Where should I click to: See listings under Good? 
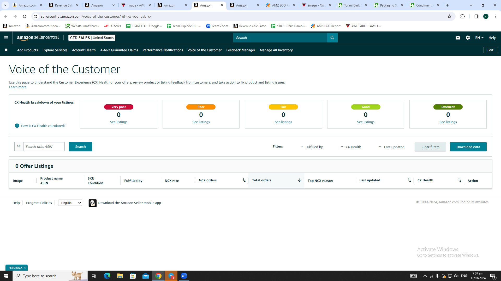click(x=366, y=122)
